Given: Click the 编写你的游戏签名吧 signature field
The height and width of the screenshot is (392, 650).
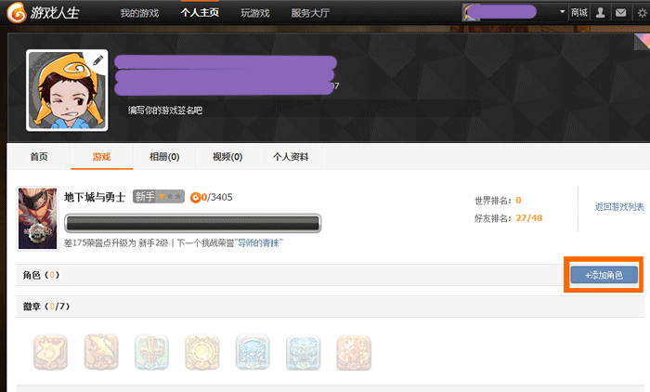Looking at the screenshot, I should click(165, 110).
